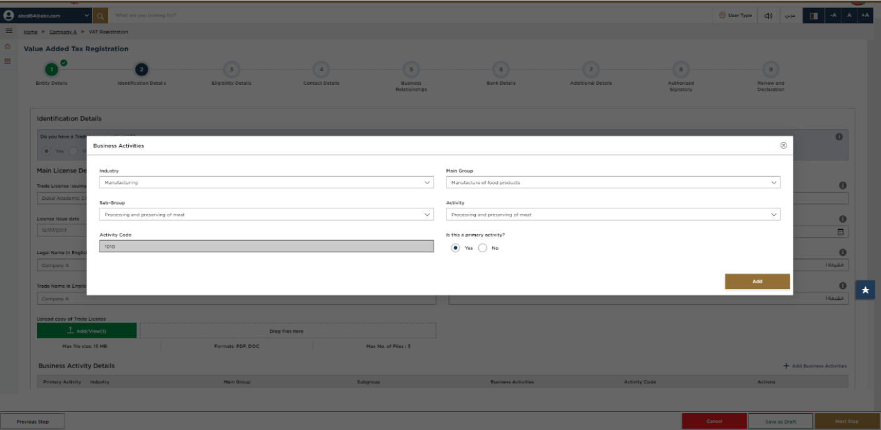The image size is (881, 430).
Task: Click the info icon on the trade license question row
Action: (x=839, y=137)
